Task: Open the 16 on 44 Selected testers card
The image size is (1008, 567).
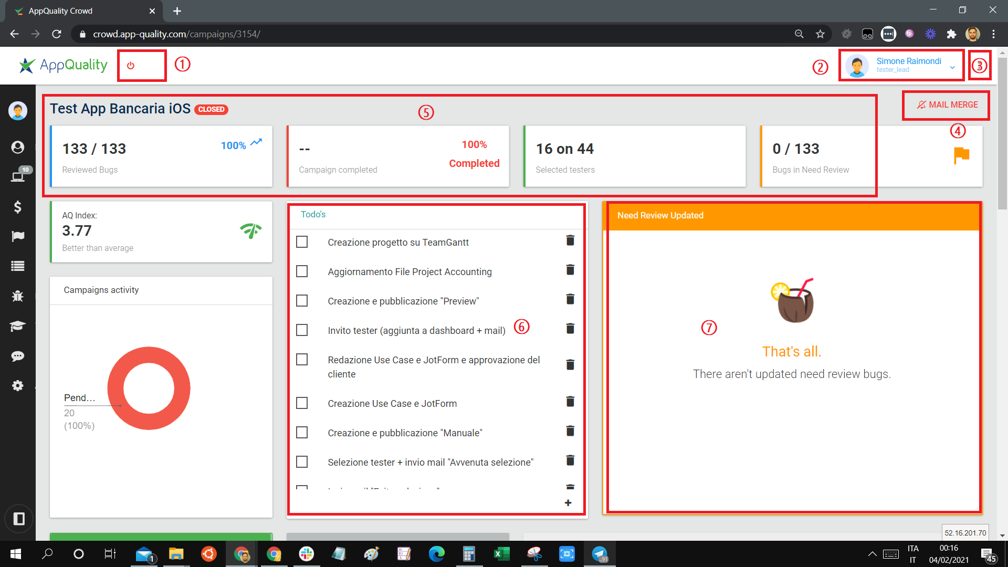Action: coord(635,156)
